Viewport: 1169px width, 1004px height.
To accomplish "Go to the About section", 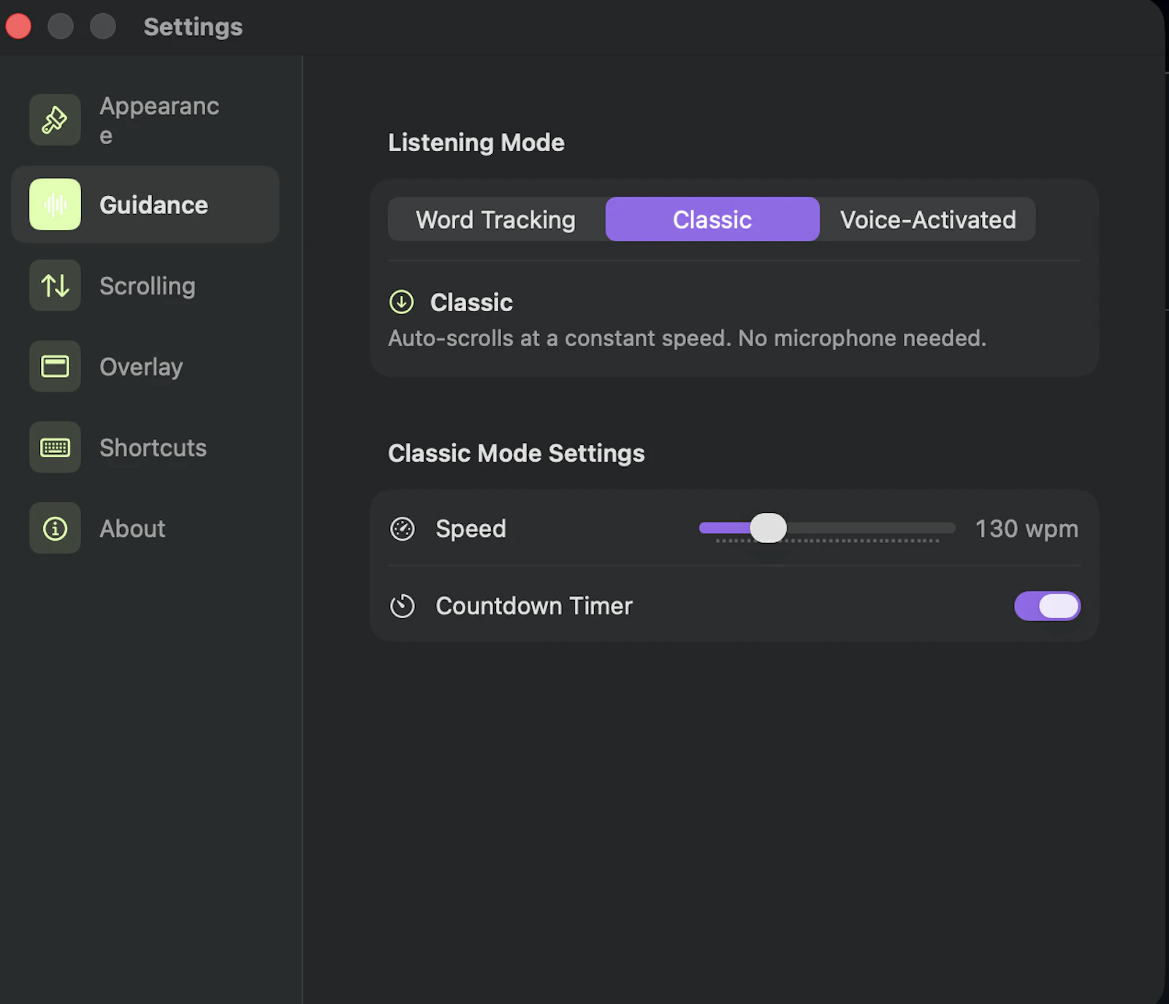I will [145, 528].
